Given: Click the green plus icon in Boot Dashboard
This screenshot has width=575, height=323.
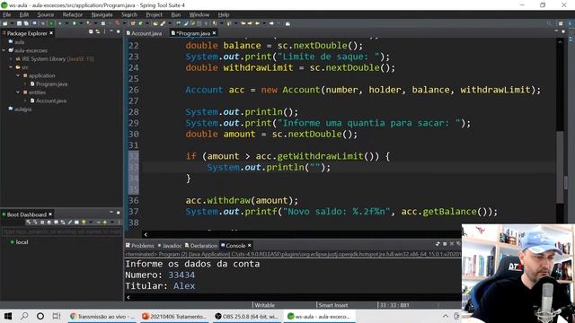Looking at the screenshot, I should (105, 222).
